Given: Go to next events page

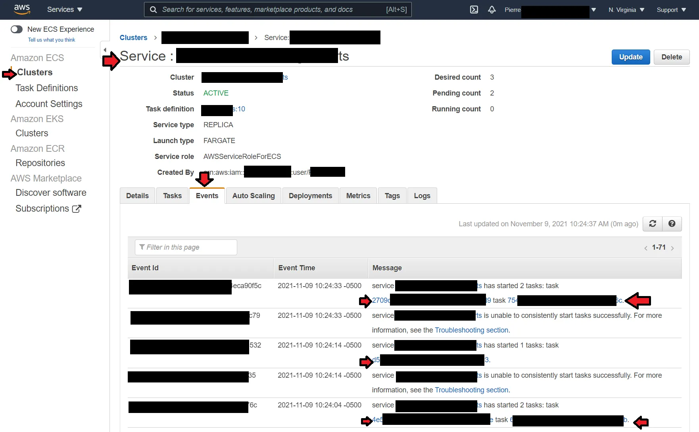Looking at the screenshot, I should click(672, 248).
